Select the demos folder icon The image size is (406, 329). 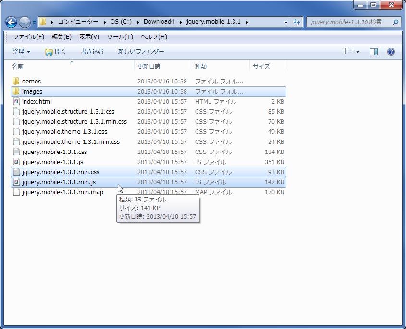click(x=16, y=81)
